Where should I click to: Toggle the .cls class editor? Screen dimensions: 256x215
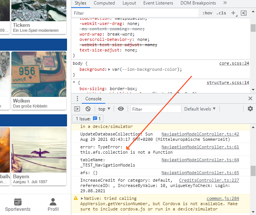[221, 13]
